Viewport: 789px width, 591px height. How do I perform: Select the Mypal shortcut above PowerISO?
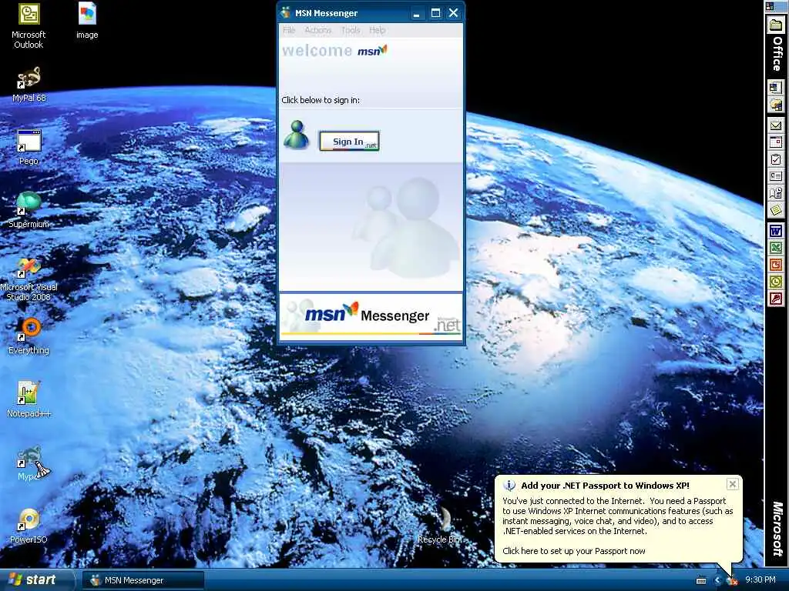coord(30,462)
